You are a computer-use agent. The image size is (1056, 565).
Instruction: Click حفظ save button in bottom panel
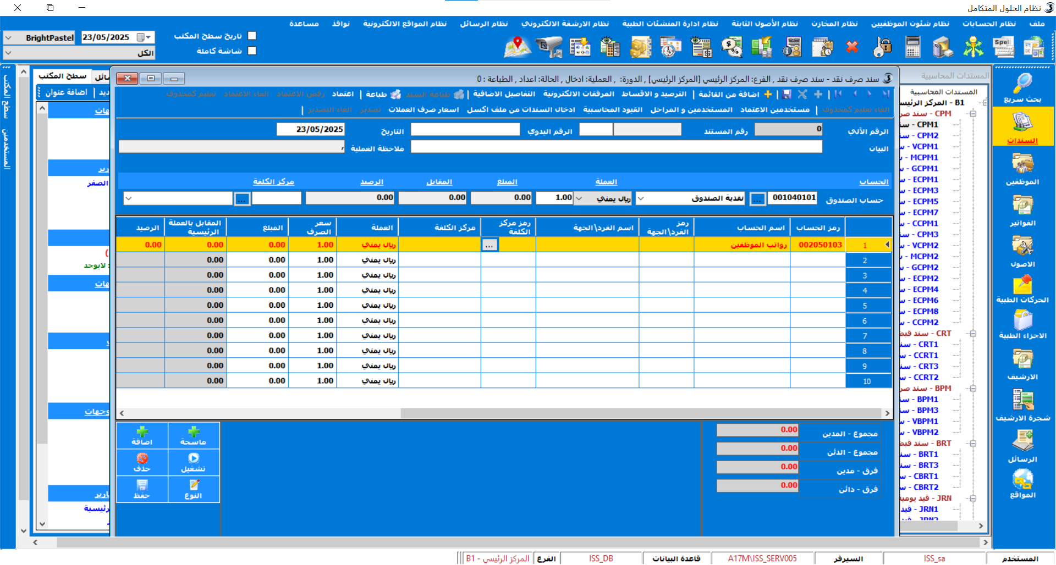coord(142,489)
